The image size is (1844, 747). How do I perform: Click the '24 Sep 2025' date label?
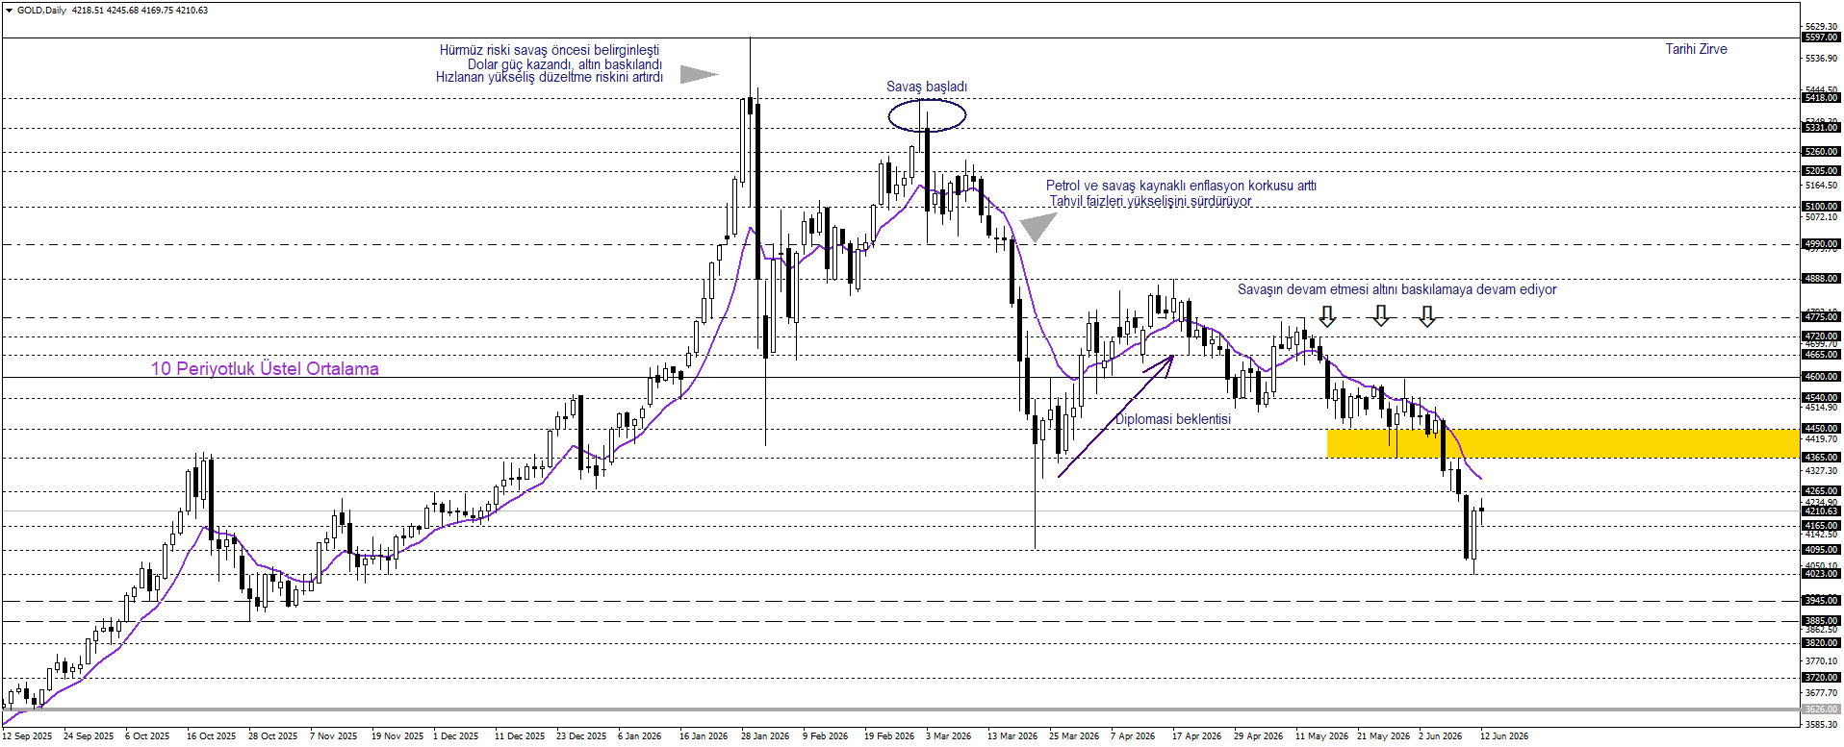tap(89, 736)
